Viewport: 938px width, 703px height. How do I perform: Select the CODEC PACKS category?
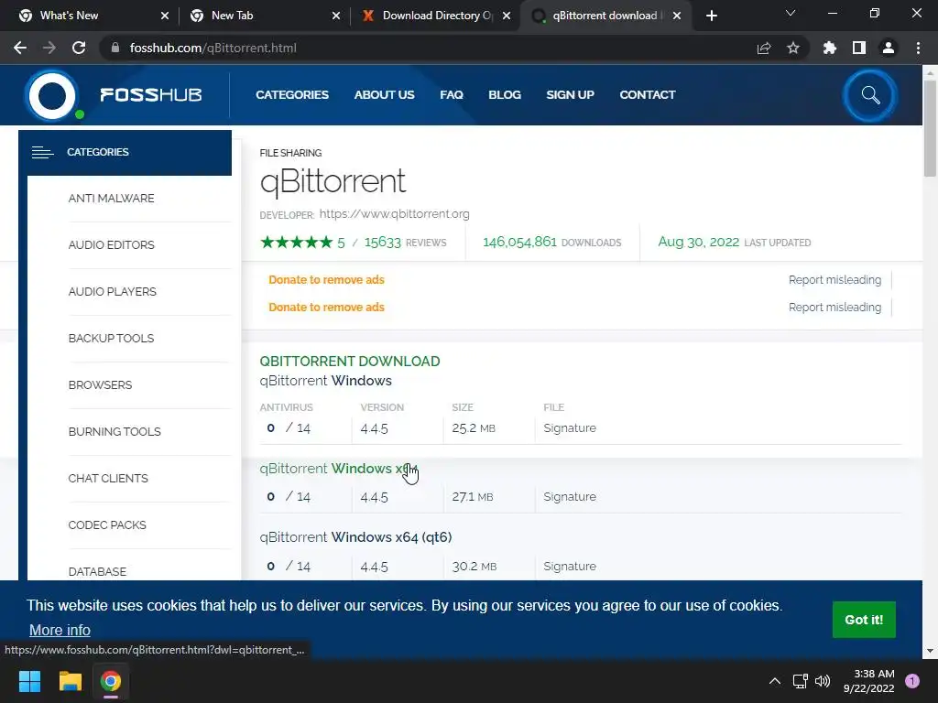point(107,525)
